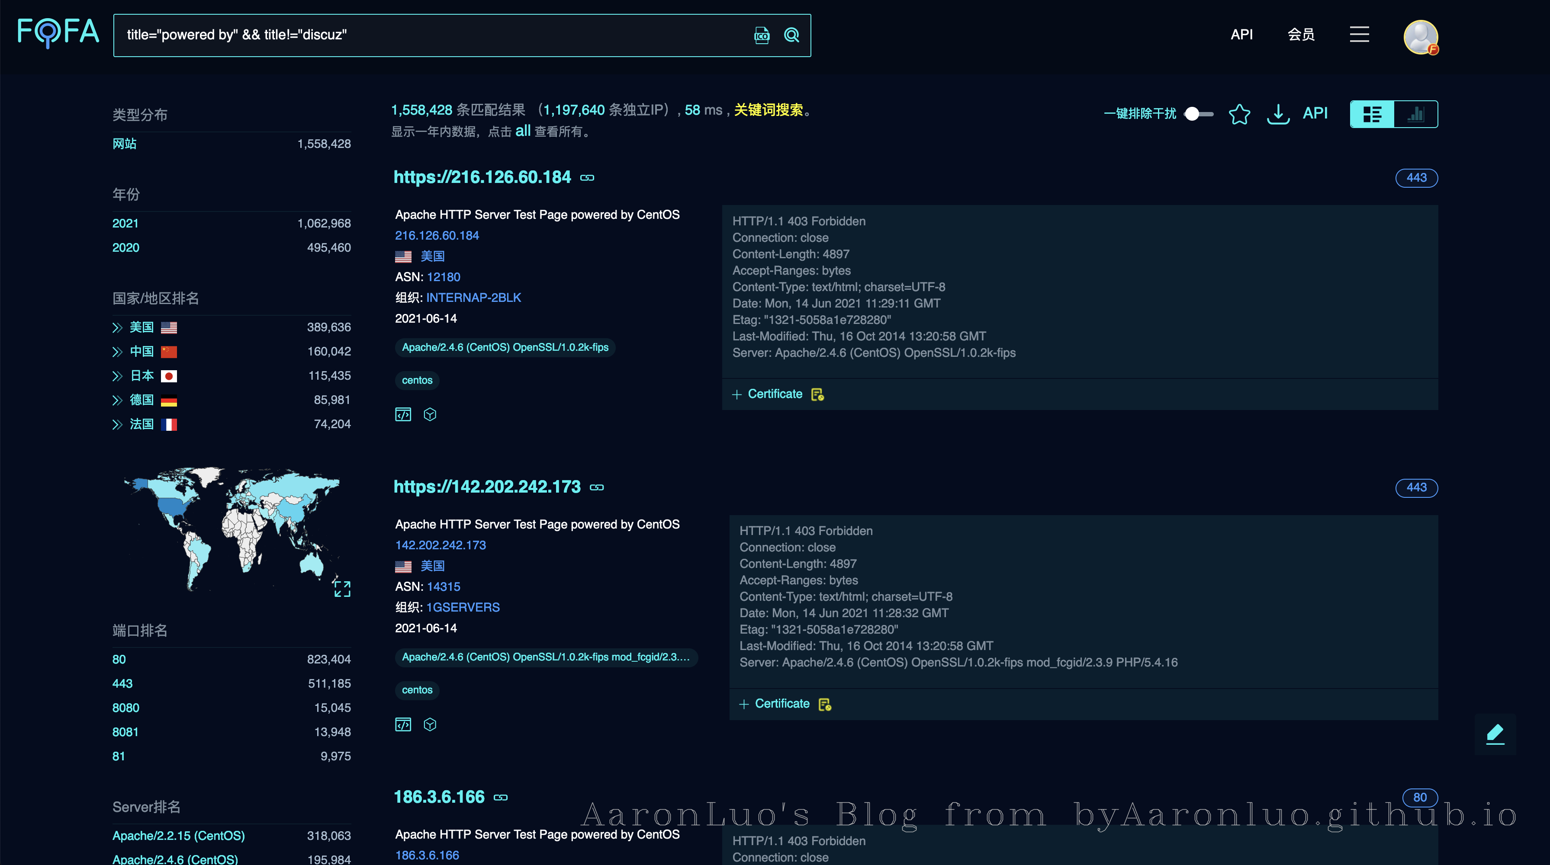Open the API menu in header

[x=1241, y=34]
